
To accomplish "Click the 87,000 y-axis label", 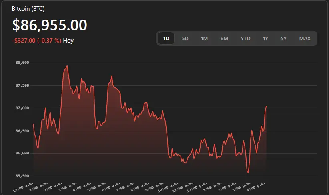I will click(22, 108).
